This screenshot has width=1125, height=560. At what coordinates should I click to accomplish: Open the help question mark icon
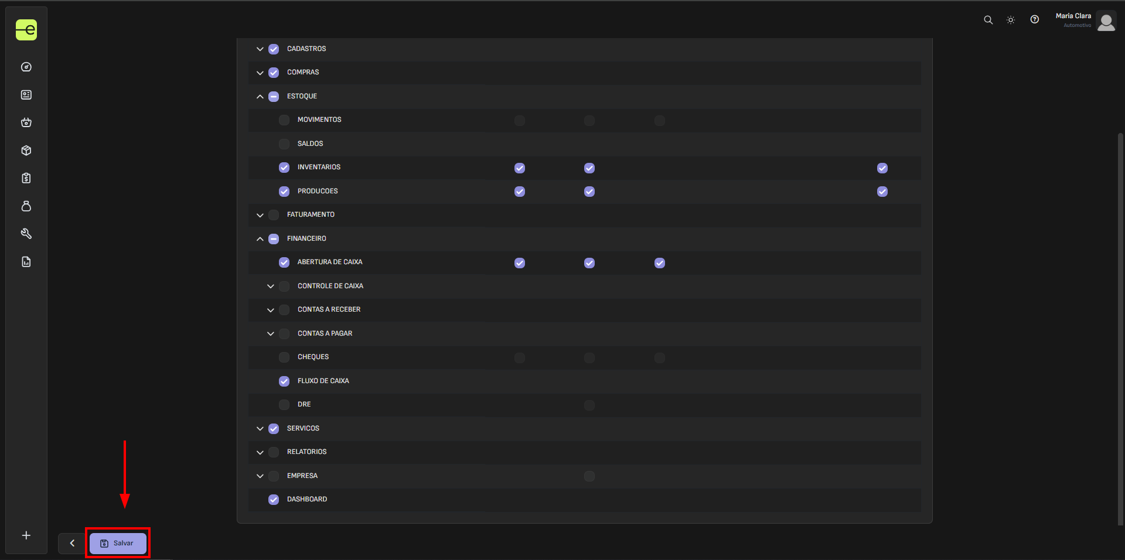[x=1035, y=19]
